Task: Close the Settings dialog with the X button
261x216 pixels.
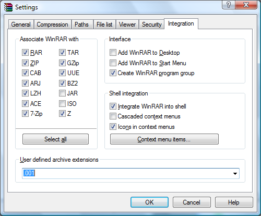Action: coord(246,5)
